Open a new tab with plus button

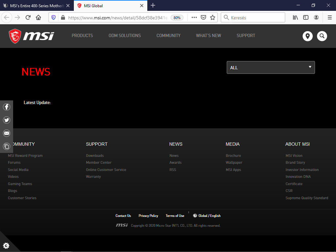pyautogui.click(x=153, y=6)
